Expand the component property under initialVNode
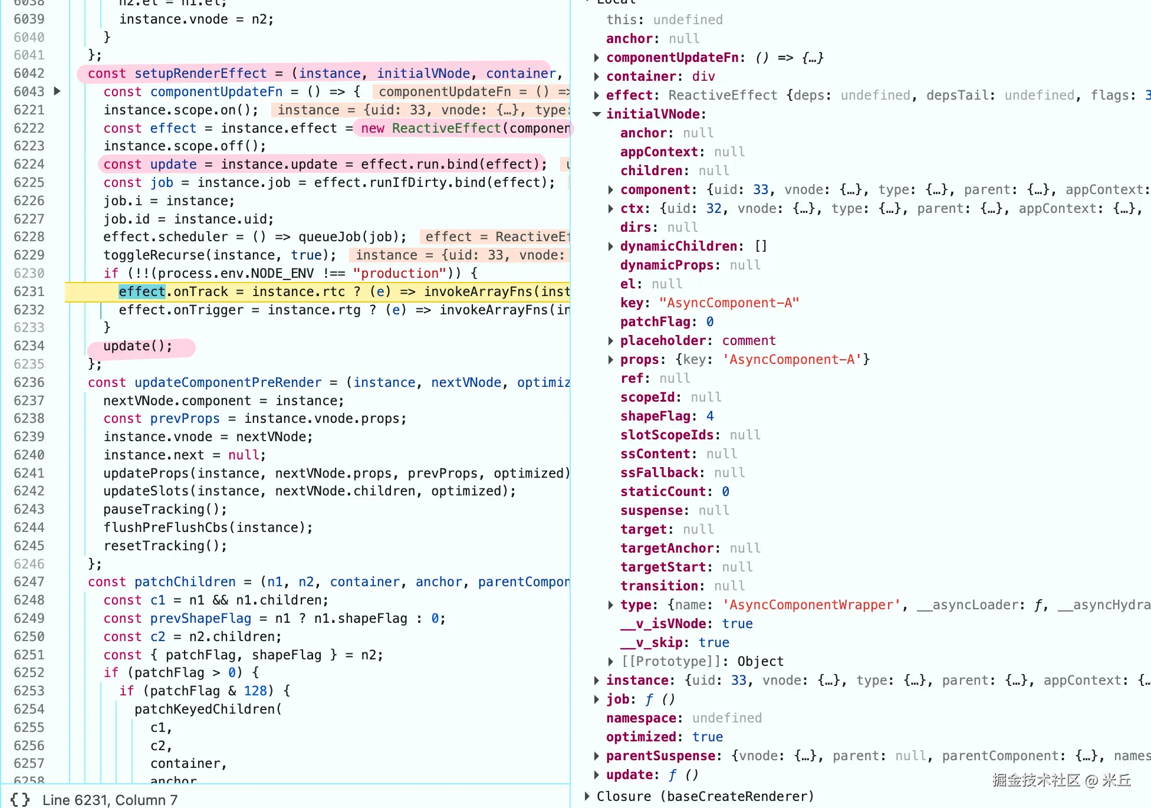This screenshot has width=1151, height=808. tap(611, 190)
